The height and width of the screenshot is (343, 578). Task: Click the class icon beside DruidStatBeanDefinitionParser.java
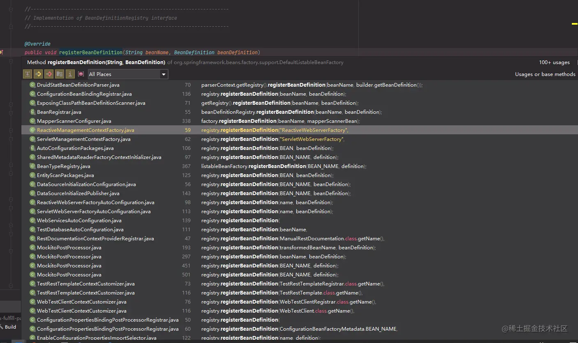pyautogui.click(x=32, y=85)
